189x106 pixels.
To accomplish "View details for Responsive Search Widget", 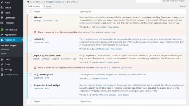I will [123, 95].
